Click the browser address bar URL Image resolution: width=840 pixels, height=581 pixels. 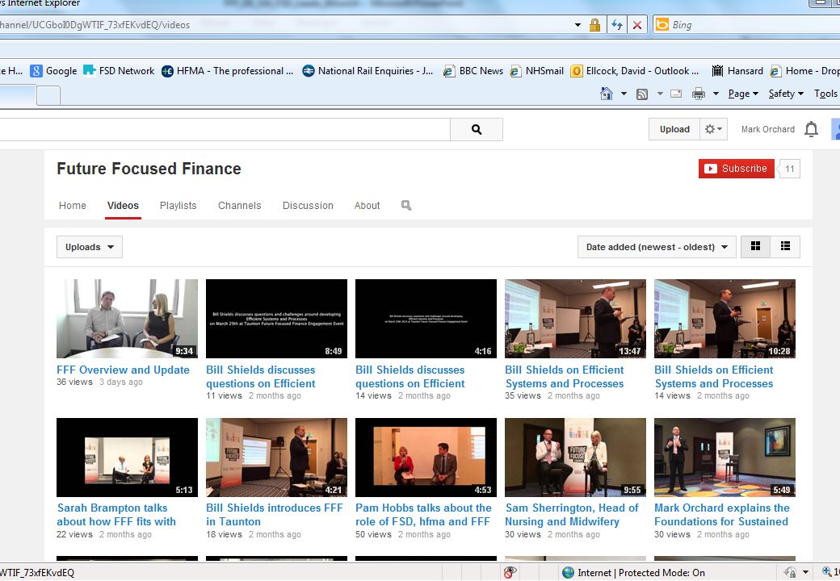click(x=284, y=24)
